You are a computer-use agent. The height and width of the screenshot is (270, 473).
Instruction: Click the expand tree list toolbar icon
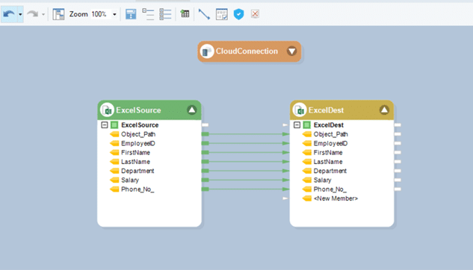click(x=165, y=14)
